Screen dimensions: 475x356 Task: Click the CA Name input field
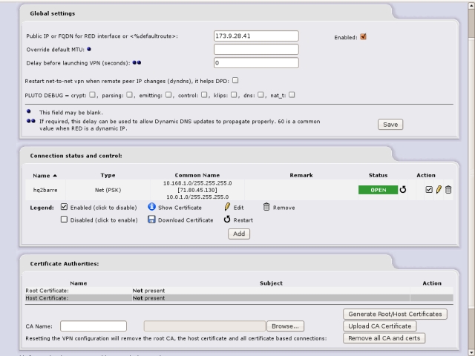(x=94, y=326)
